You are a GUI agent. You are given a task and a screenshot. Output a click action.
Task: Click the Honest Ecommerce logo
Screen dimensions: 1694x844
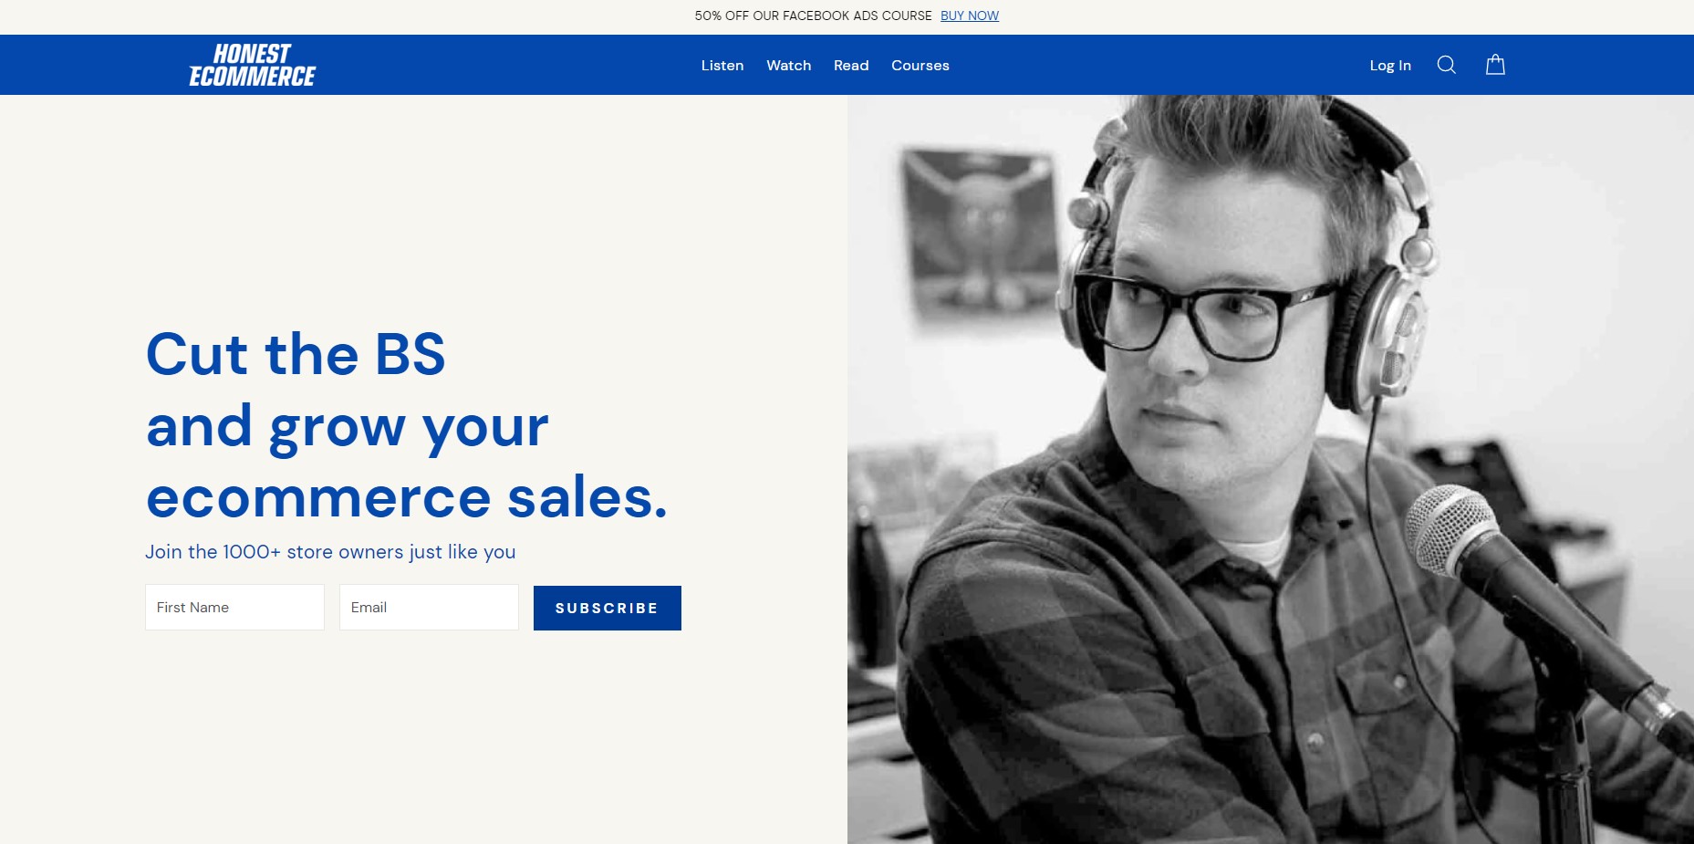[253, 65]
